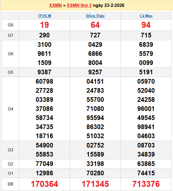Click the G8 red number 19
The width and height of the screenshot is (173, 191).
click(x=44, y=25)
